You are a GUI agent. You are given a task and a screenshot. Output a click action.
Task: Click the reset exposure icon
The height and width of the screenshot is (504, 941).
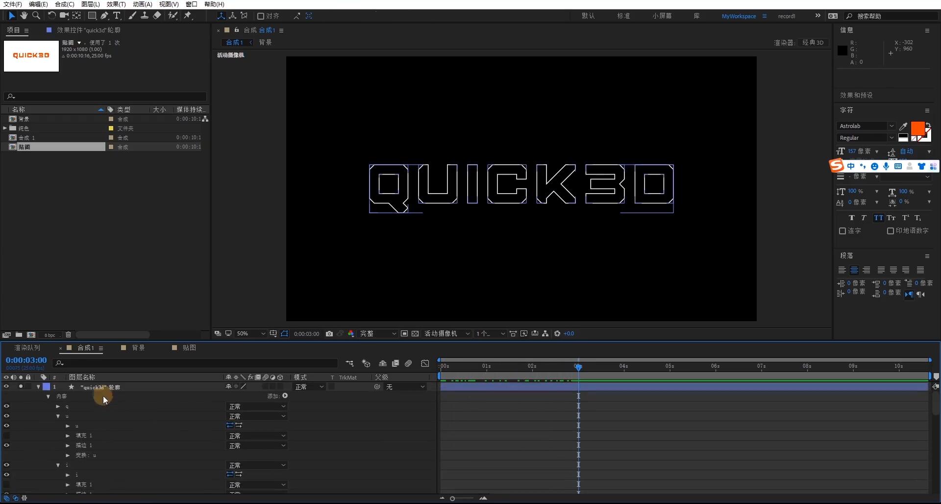(x=557, y=334)
